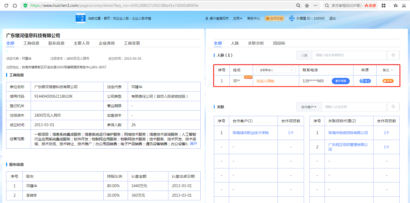410x203 pixels.
Task: Open the zoom magnifier in address bar
Action: pos(298,6)
